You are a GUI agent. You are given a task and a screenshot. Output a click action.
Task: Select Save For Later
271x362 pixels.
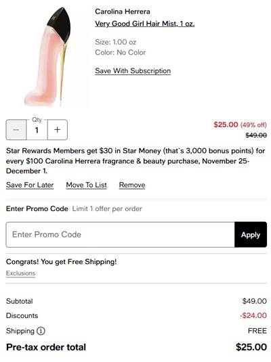click(x=30, y=185)
